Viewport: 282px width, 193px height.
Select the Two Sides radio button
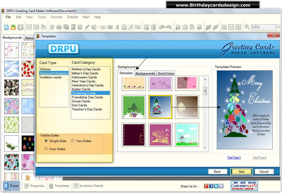73,141
